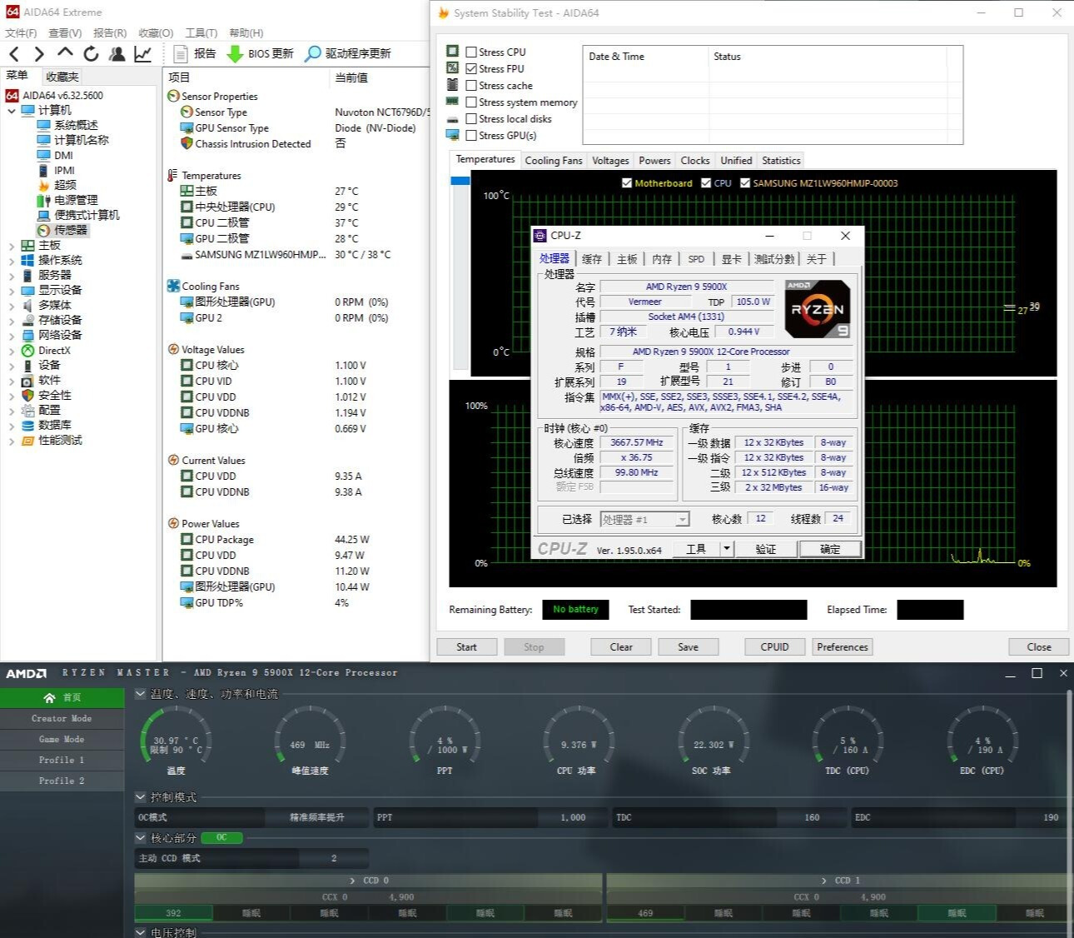This screenshot has width=1074, height=938.
Task: Toggle the Motherboard graph checkbox
Action: (627, 183)
